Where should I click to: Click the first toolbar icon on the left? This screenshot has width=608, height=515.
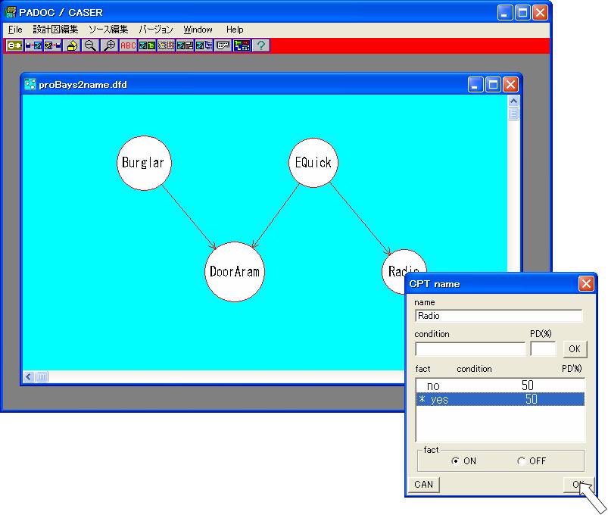(x=14, y=45)
